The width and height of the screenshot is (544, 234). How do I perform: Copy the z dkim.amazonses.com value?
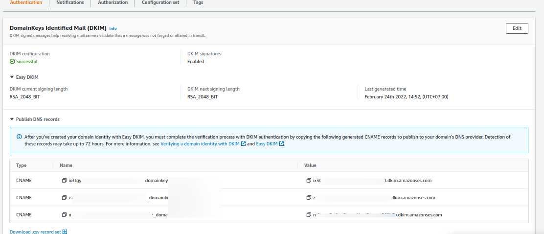[x=309, y=198]
